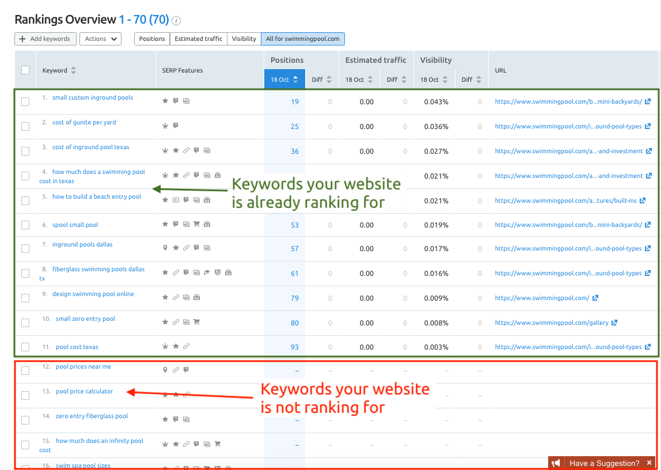Check the checkbox for 'pool prices near me'

[x=25, y=370]
